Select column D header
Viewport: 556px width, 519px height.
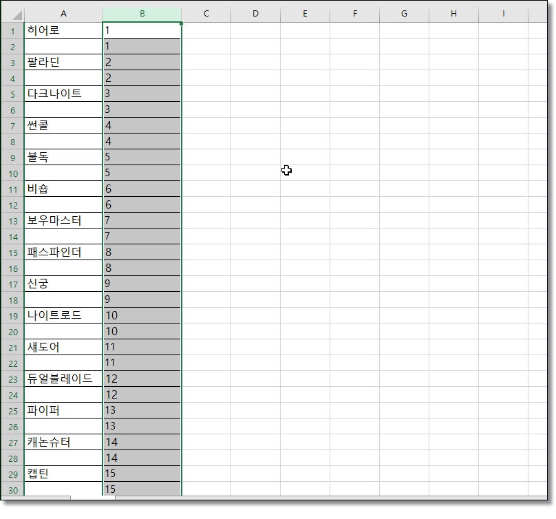pyautogui.click(x=256, y=14)
